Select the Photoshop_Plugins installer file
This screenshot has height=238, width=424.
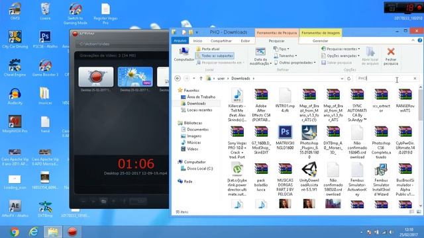(x=309, y=142)
